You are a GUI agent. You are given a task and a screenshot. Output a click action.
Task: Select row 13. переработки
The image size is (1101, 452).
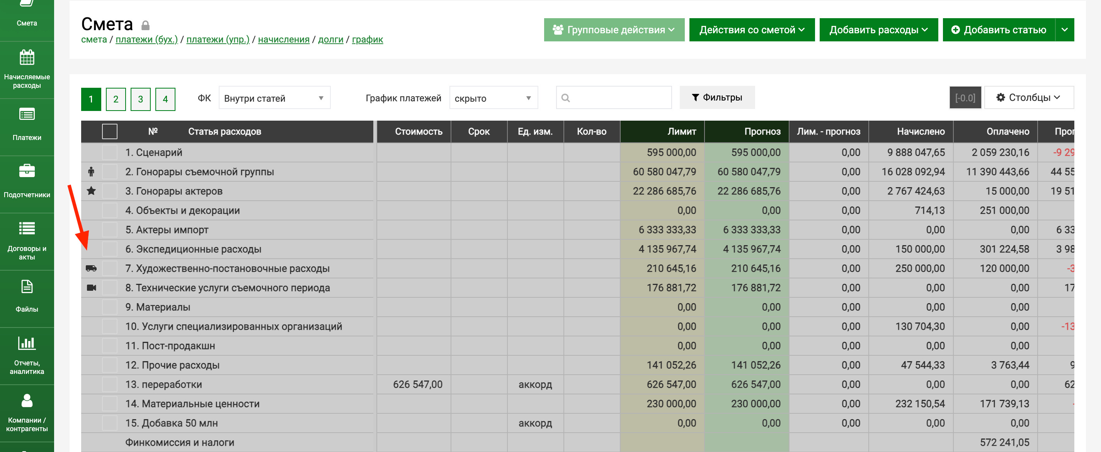(x=110, y=384)
